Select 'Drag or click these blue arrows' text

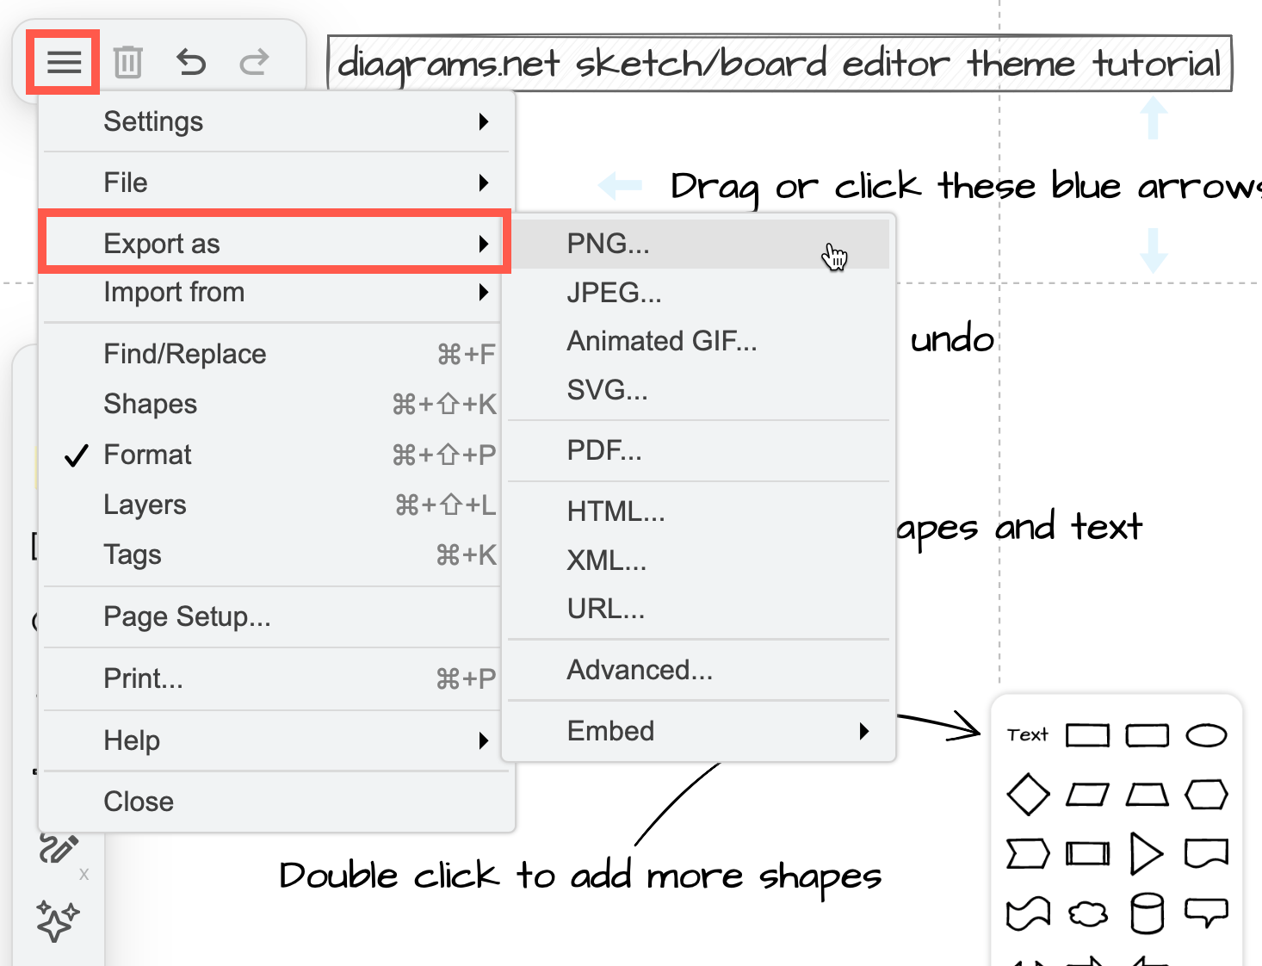(966, 187)
